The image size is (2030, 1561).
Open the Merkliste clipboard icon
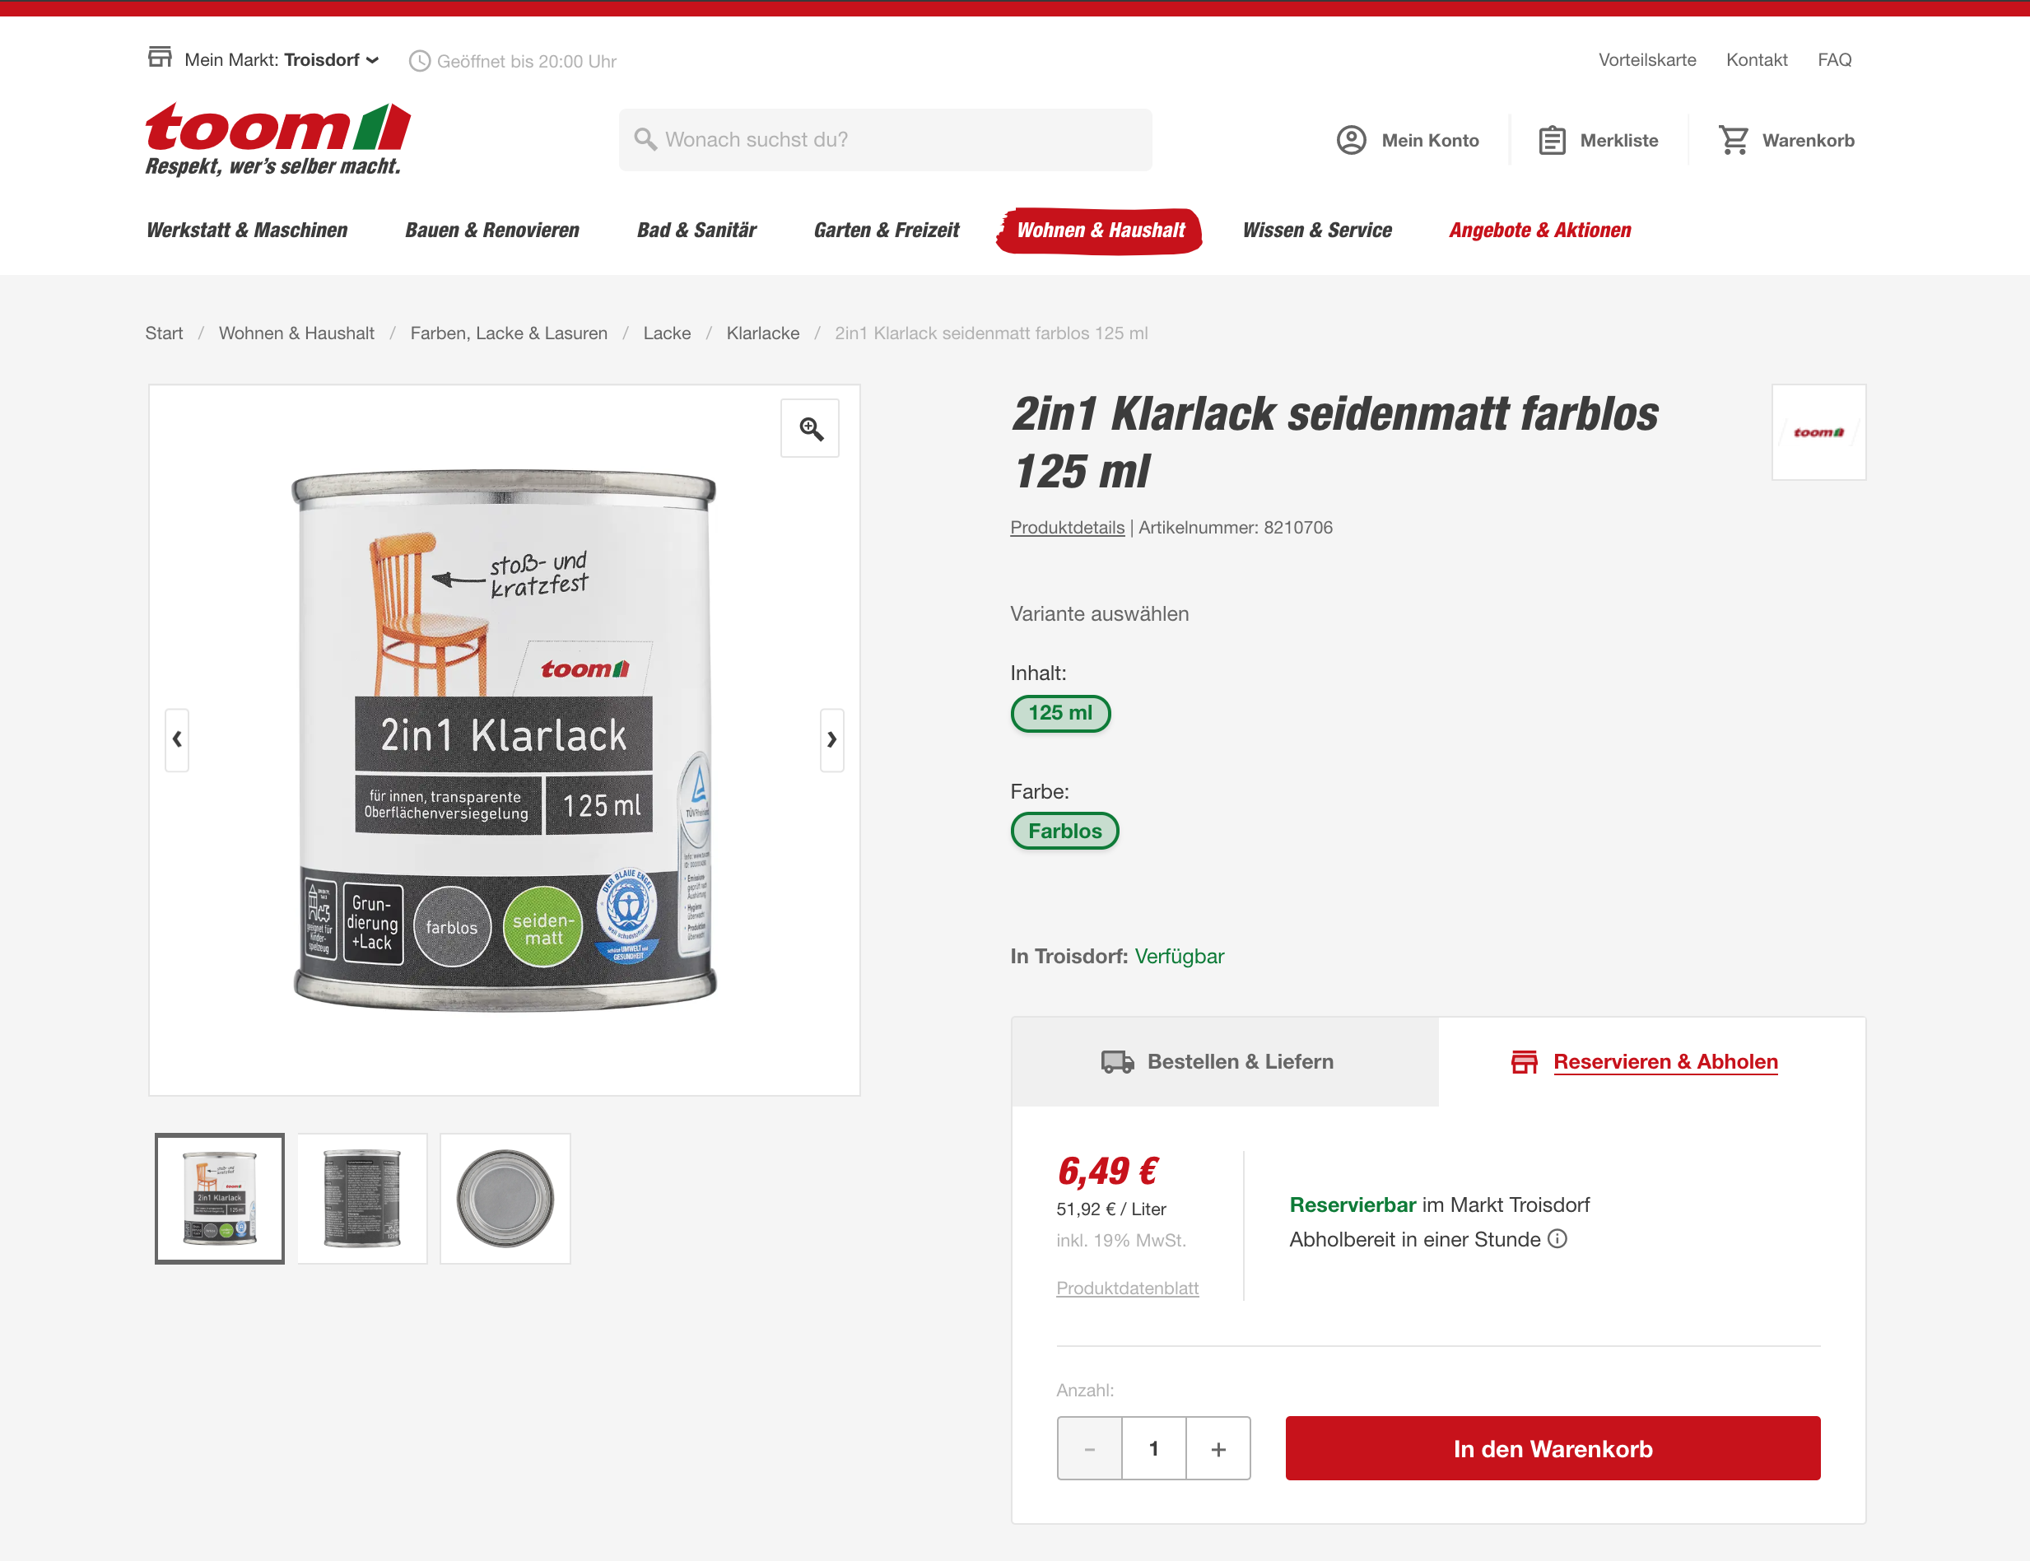point(1552,140)
